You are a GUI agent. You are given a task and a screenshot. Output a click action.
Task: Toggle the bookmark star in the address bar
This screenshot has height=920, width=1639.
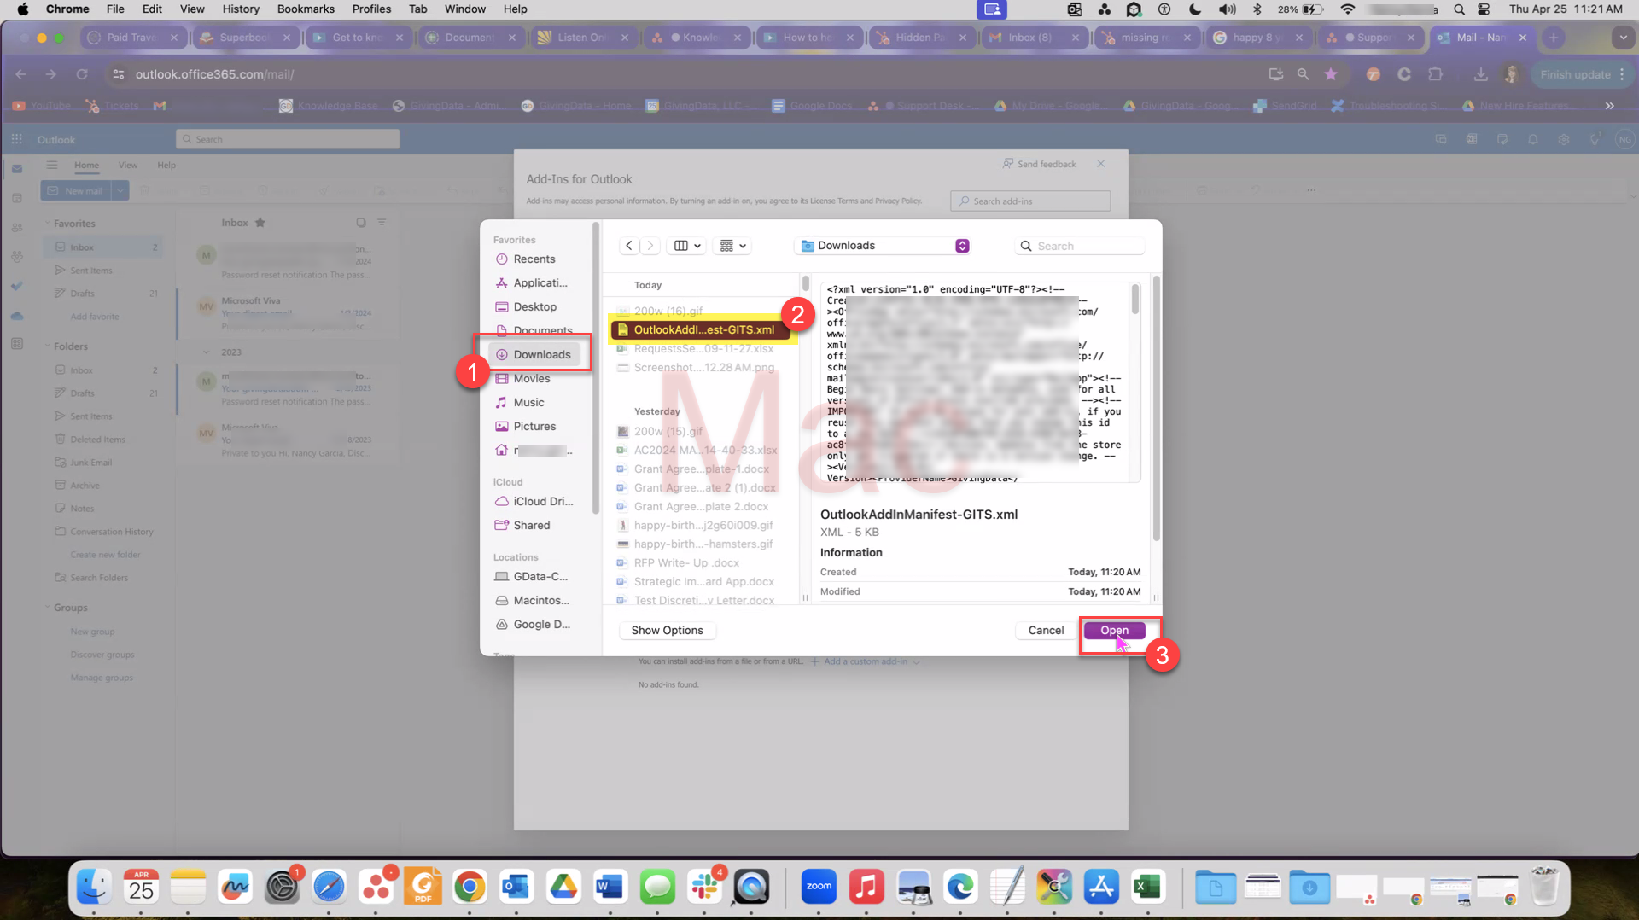pyautogui.click(x=1331, y=74)
